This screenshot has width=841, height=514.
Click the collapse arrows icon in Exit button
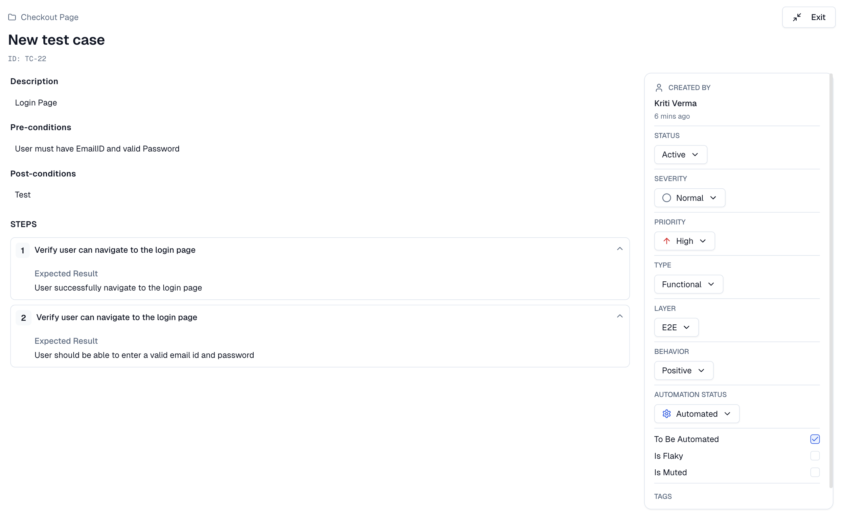click(x=797, y=17)
